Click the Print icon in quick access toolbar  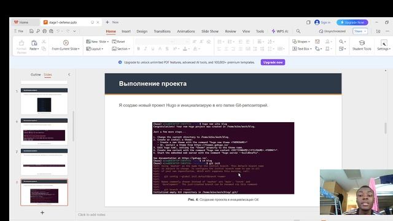point(44,31)
